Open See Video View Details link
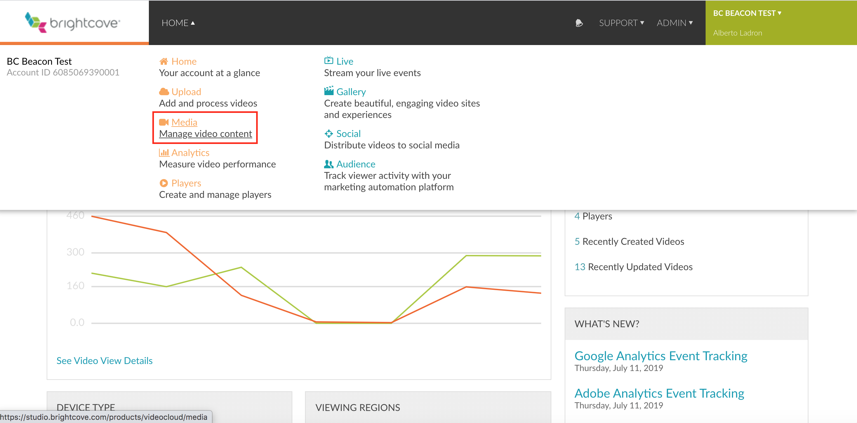 (x=104, y=361)
